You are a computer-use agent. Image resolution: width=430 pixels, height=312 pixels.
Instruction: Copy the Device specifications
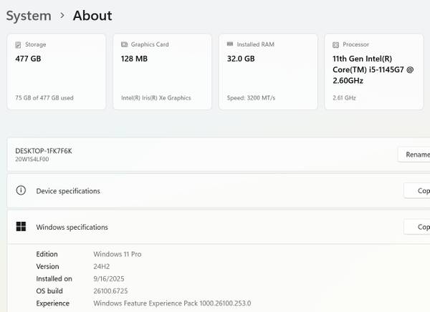418,191
